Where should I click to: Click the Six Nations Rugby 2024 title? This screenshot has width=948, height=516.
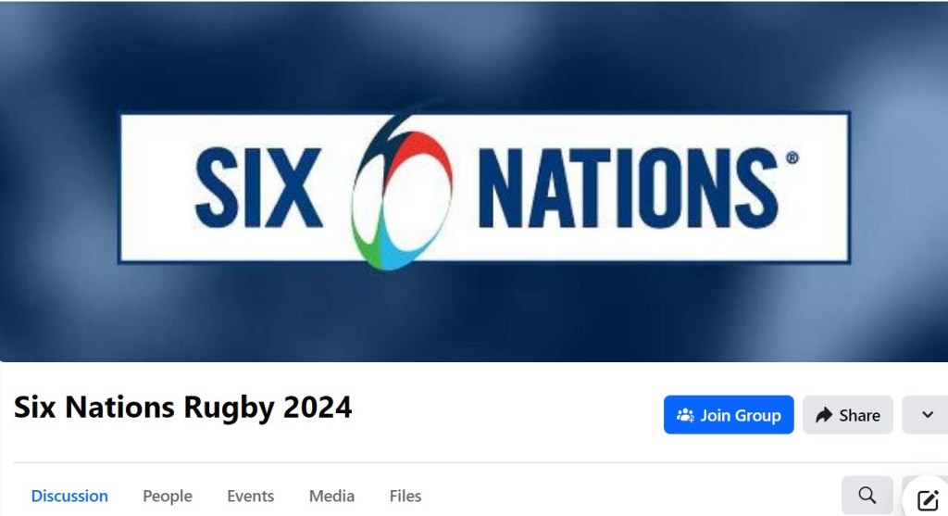tap(182, 407)
